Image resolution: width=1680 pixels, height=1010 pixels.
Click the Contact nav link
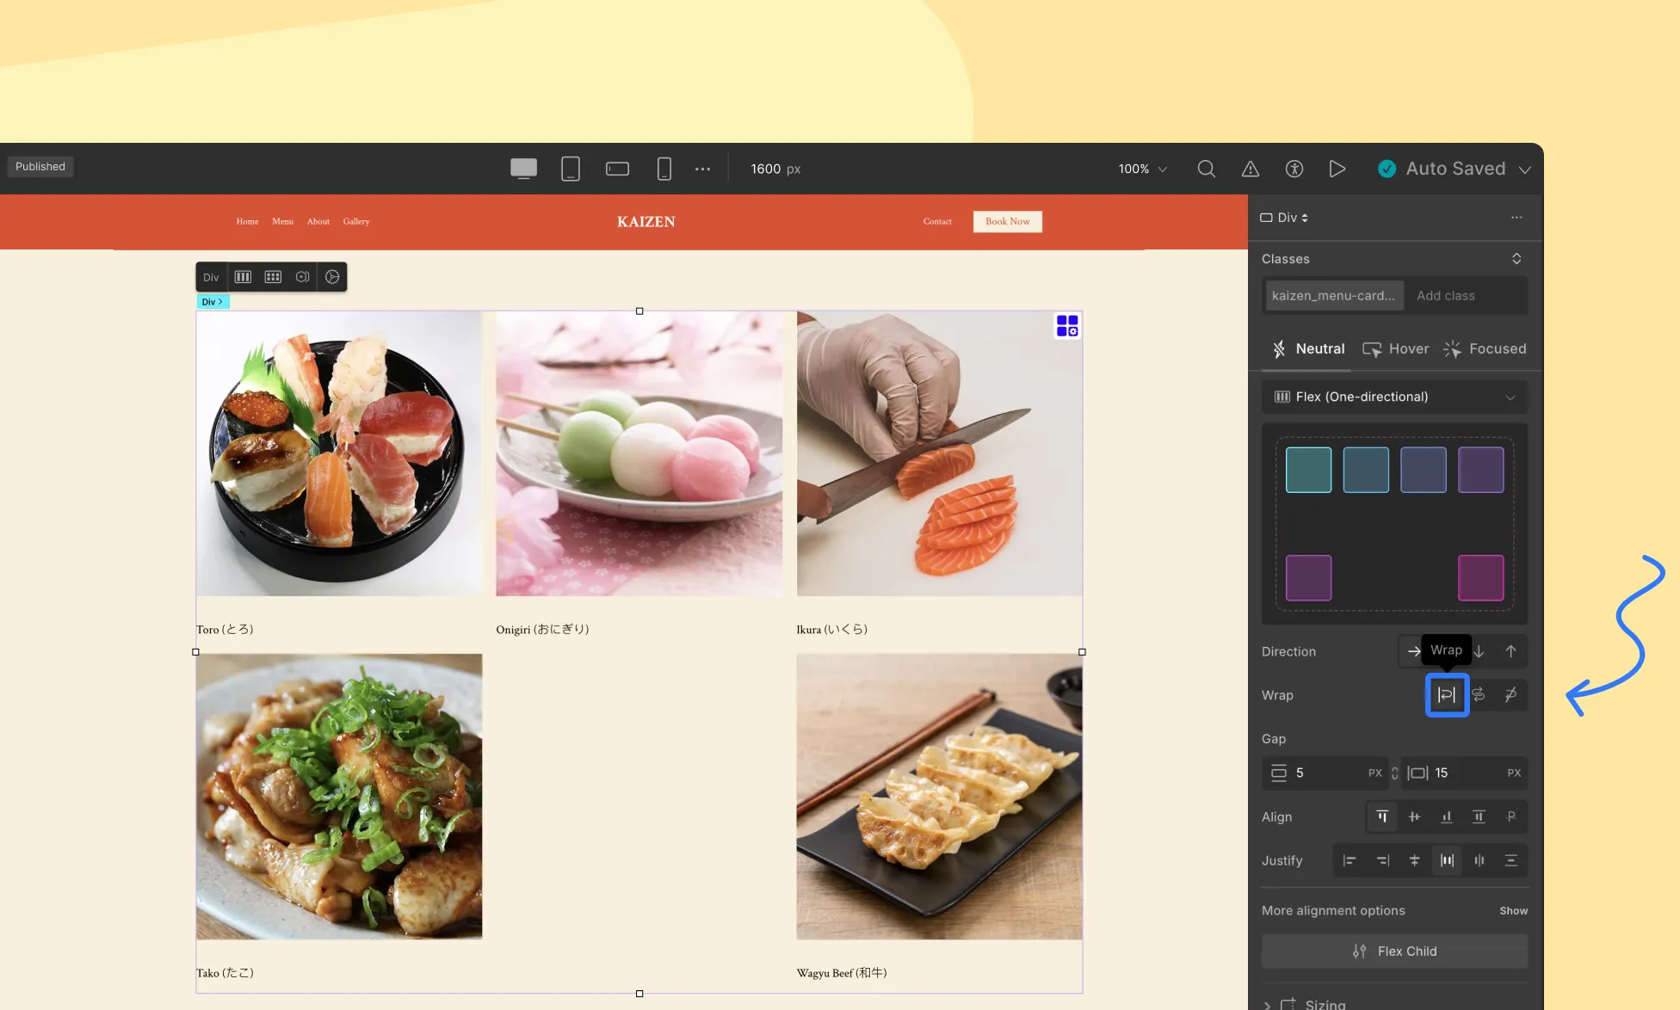(x=937, y=222)
